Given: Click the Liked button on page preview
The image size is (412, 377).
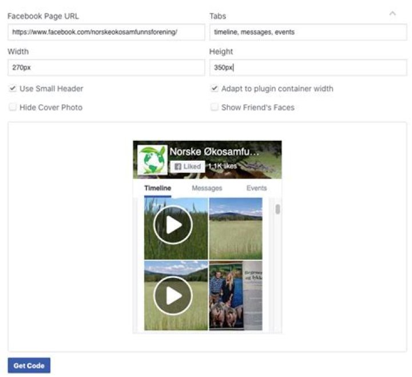Looking at the screenshot, I should pos(188,166).
